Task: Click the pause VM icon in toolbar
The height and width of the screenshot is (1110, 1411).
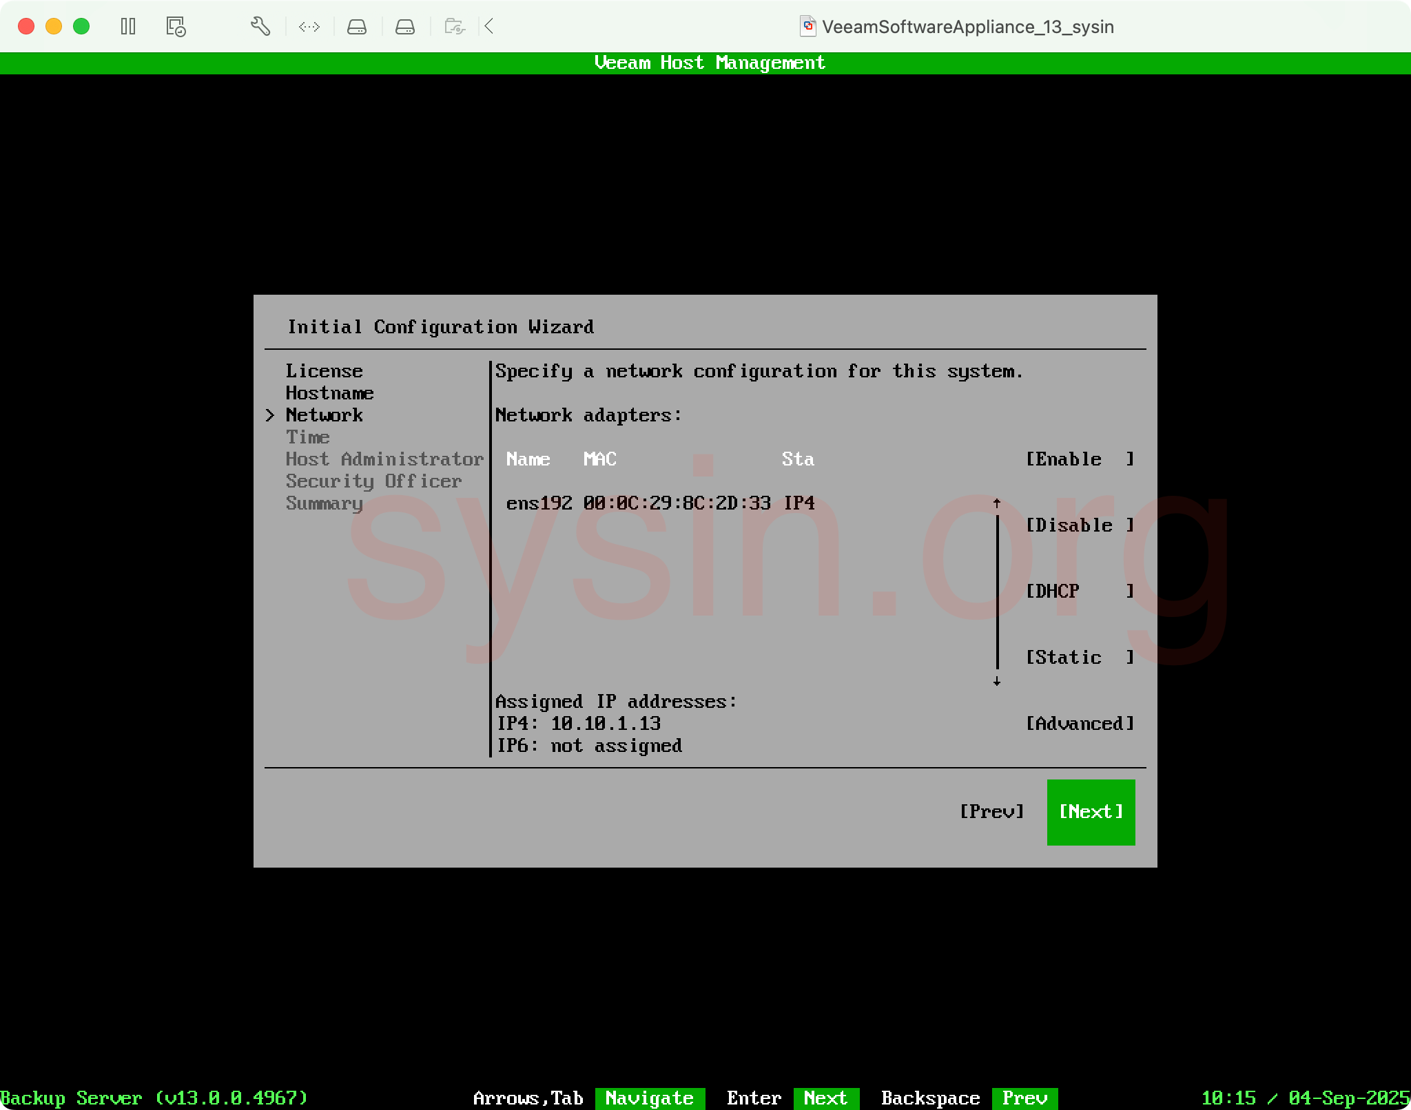Action: (x=128, y=27)
